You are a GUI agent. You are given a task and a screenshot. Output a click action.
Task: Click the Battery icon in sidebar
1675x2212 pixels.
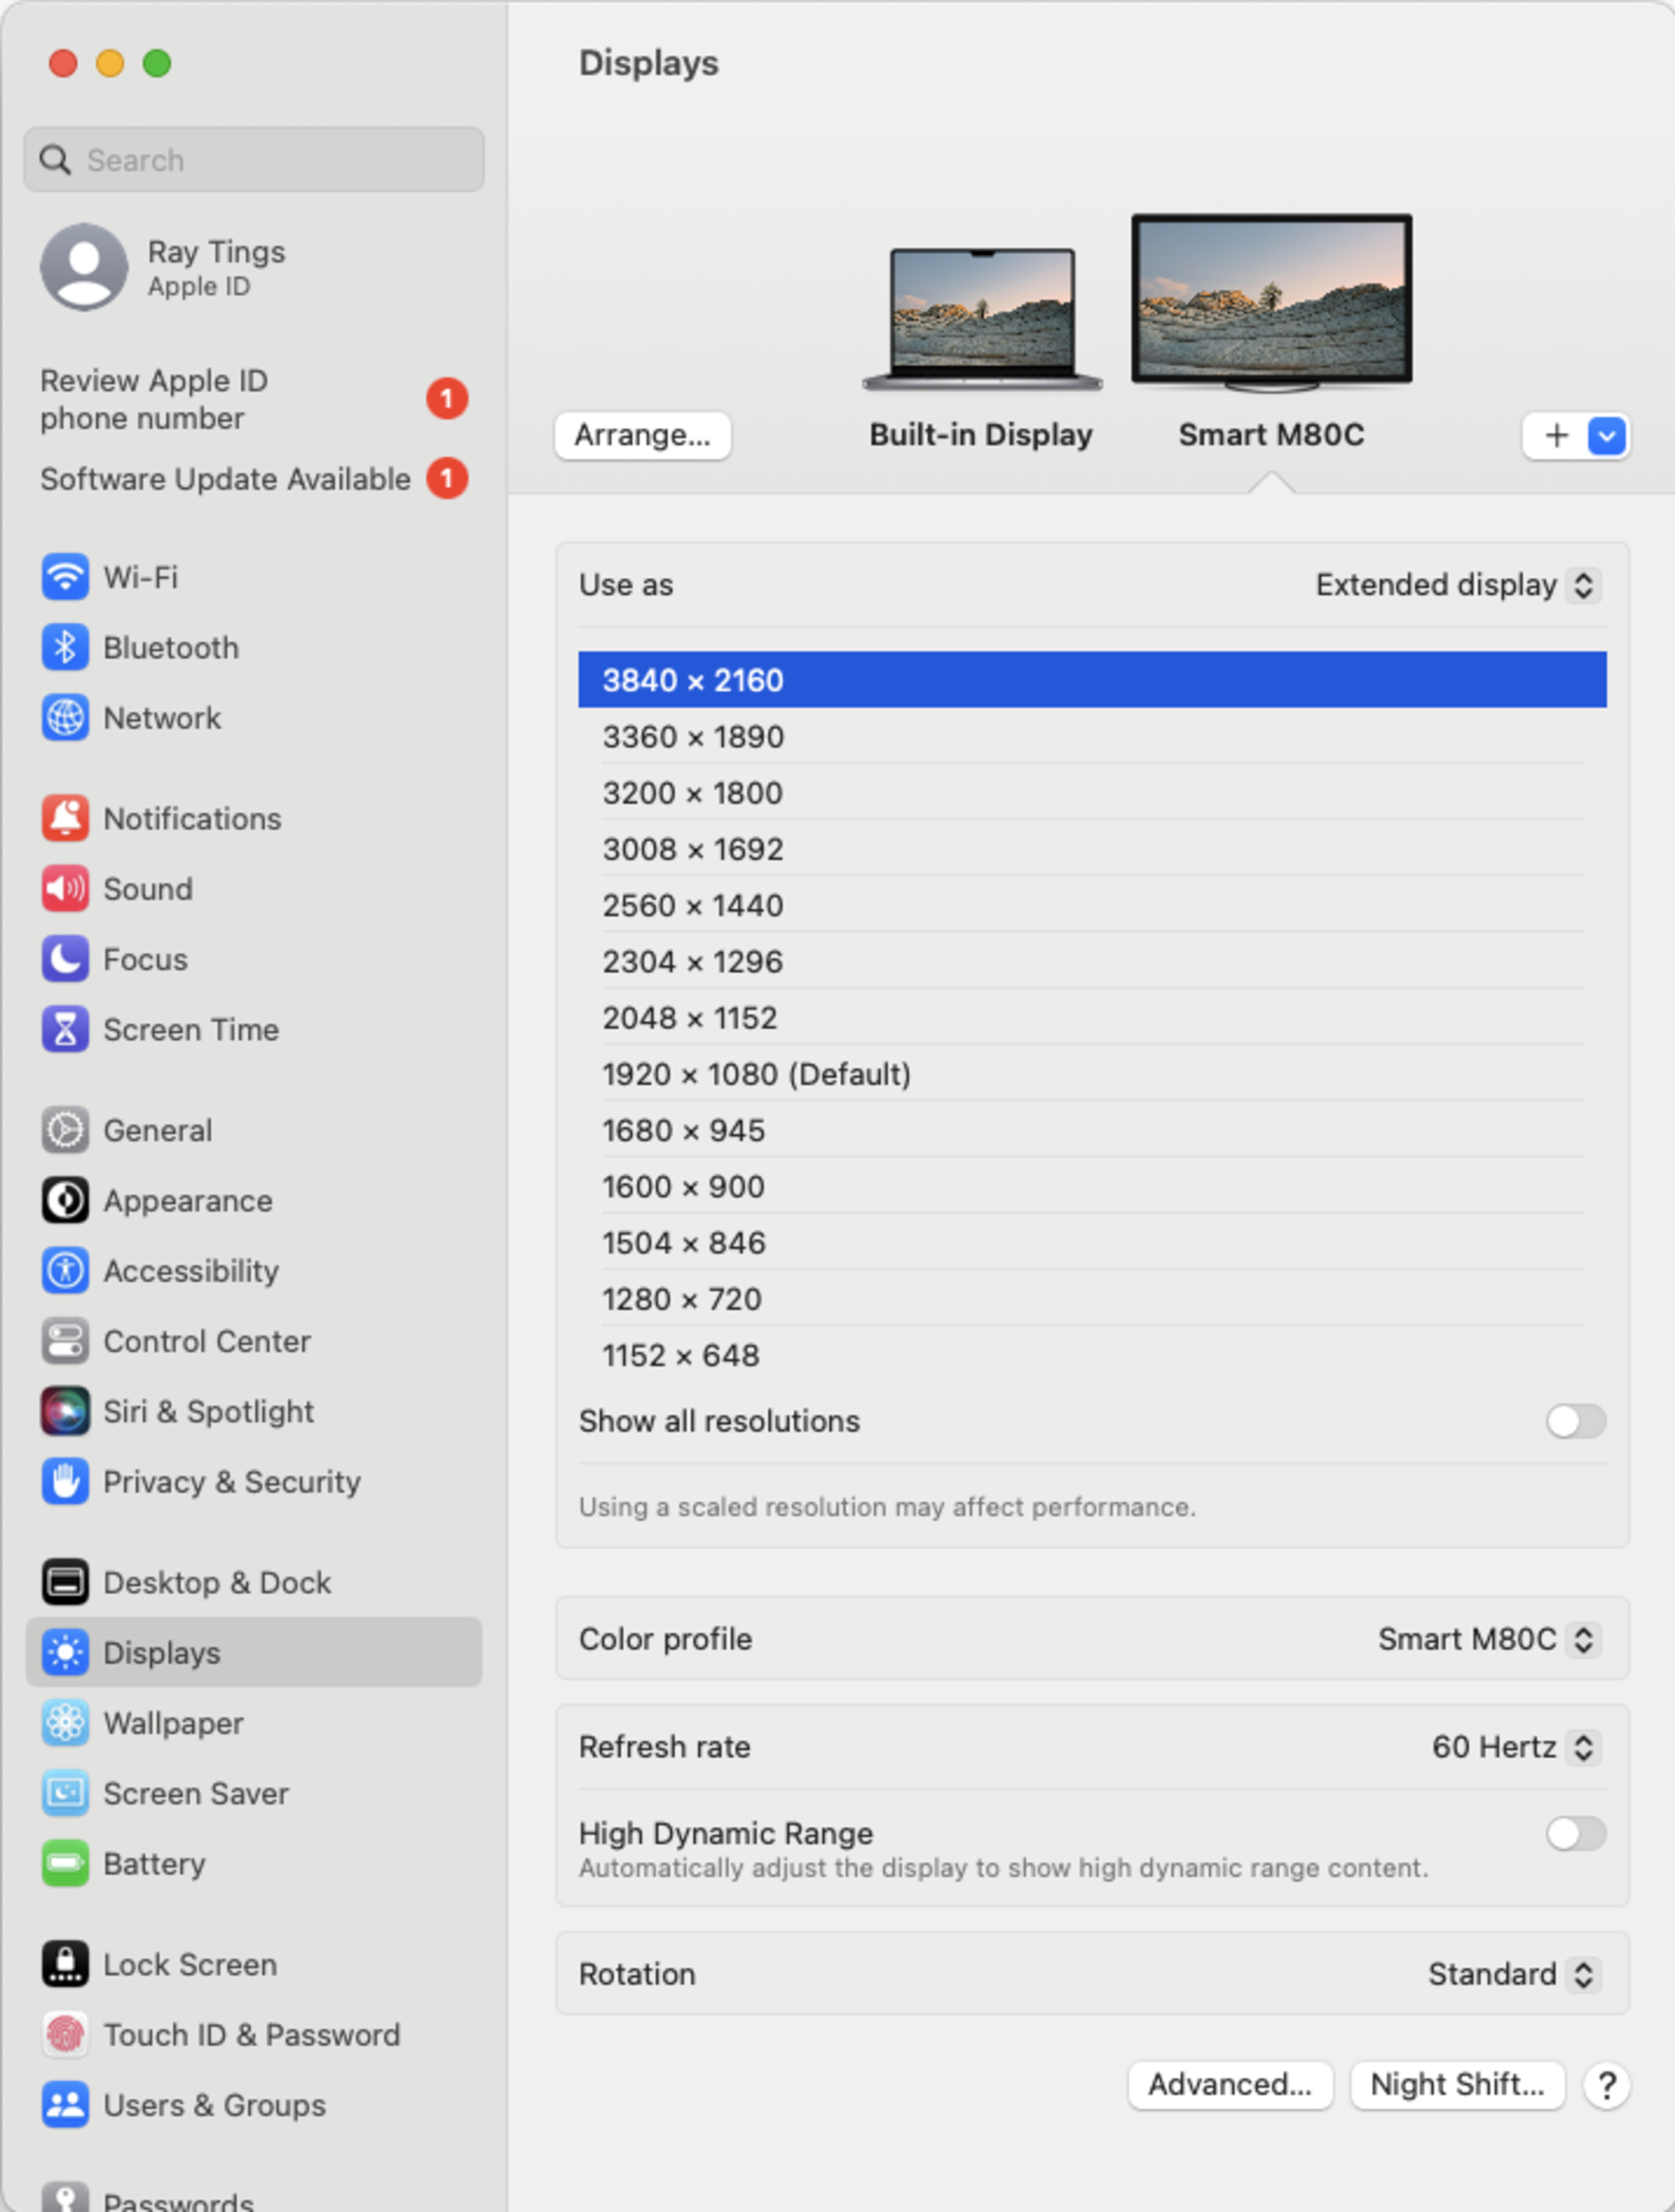pos(65,1863)
